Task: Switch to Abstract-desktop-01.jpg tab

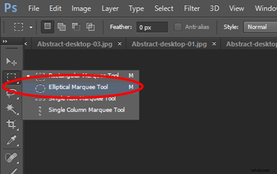Action: point(169,44)
